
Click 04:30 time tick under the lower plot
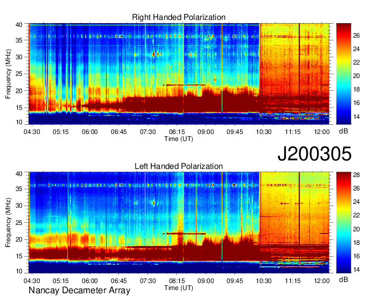[x=32, y=281]
